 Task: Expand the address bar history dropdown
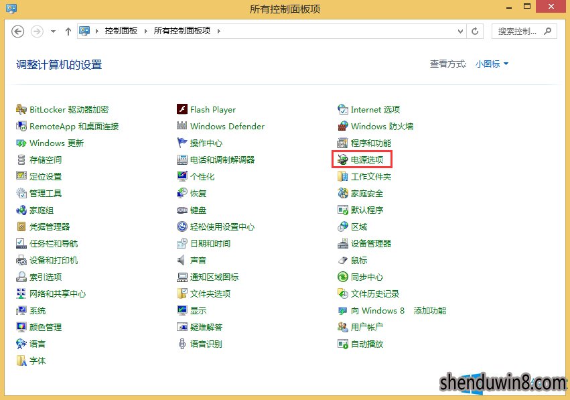click(x=460, y=31)
